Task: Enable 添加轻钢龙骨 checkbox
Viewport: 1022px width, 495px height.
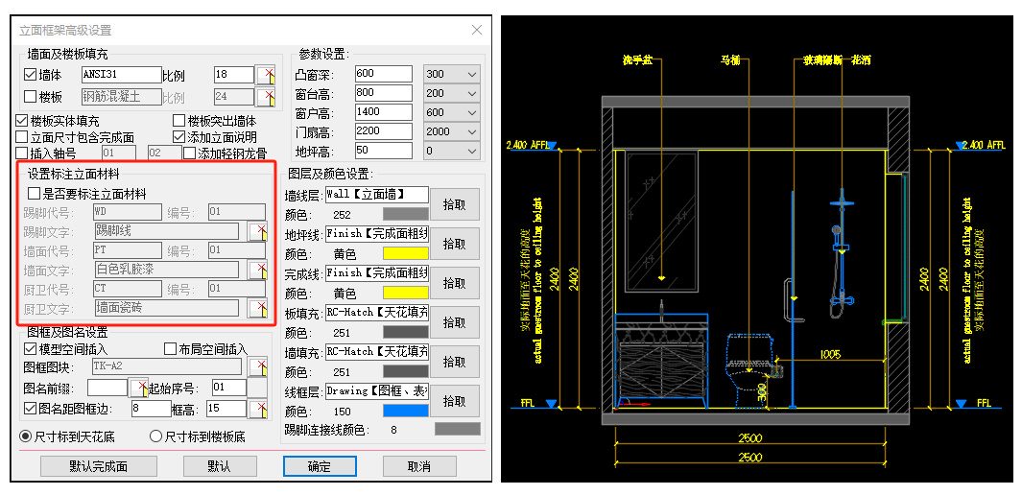Action: [189, 153]
